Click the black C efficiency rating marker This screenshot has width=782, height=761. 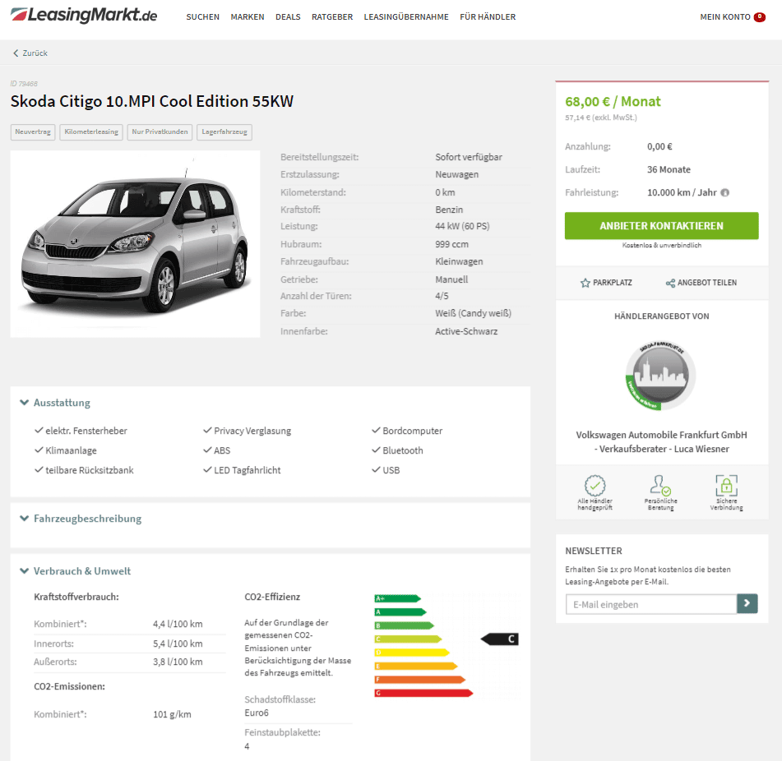point(500,639)
